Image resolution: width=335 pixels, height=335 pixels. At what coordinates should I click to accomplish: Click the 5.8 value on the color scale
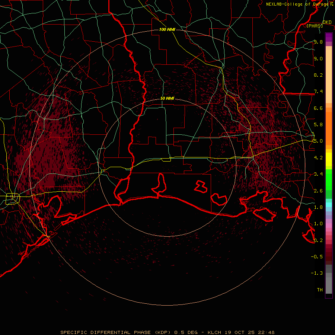(x=318, y=125)
